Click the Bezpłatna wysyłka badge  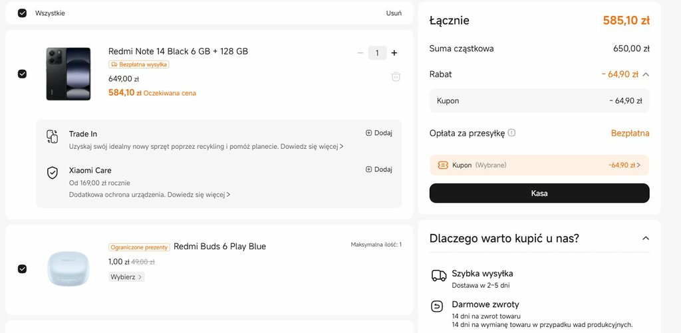coord(138,64)
